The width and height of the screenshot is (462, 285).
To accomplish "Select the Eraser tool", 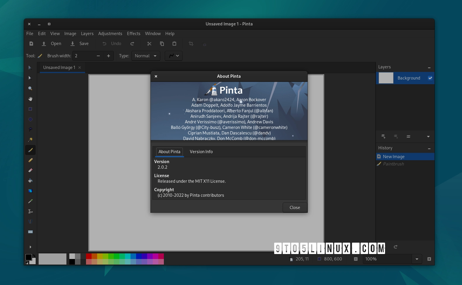I will 30,170.
